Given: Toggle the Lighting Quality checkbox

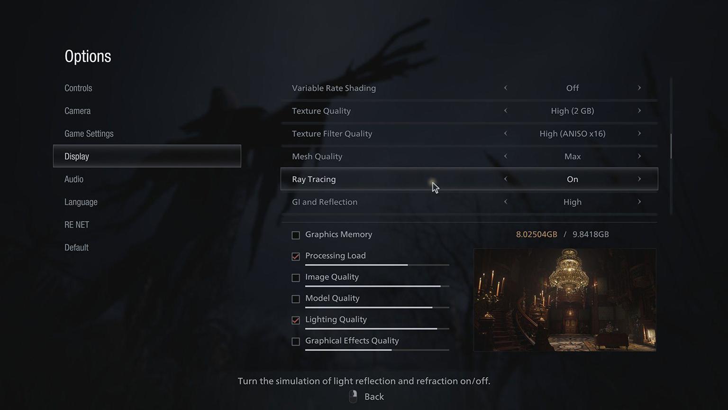Looking at the screenshot, I should click(x=296, y=320).
